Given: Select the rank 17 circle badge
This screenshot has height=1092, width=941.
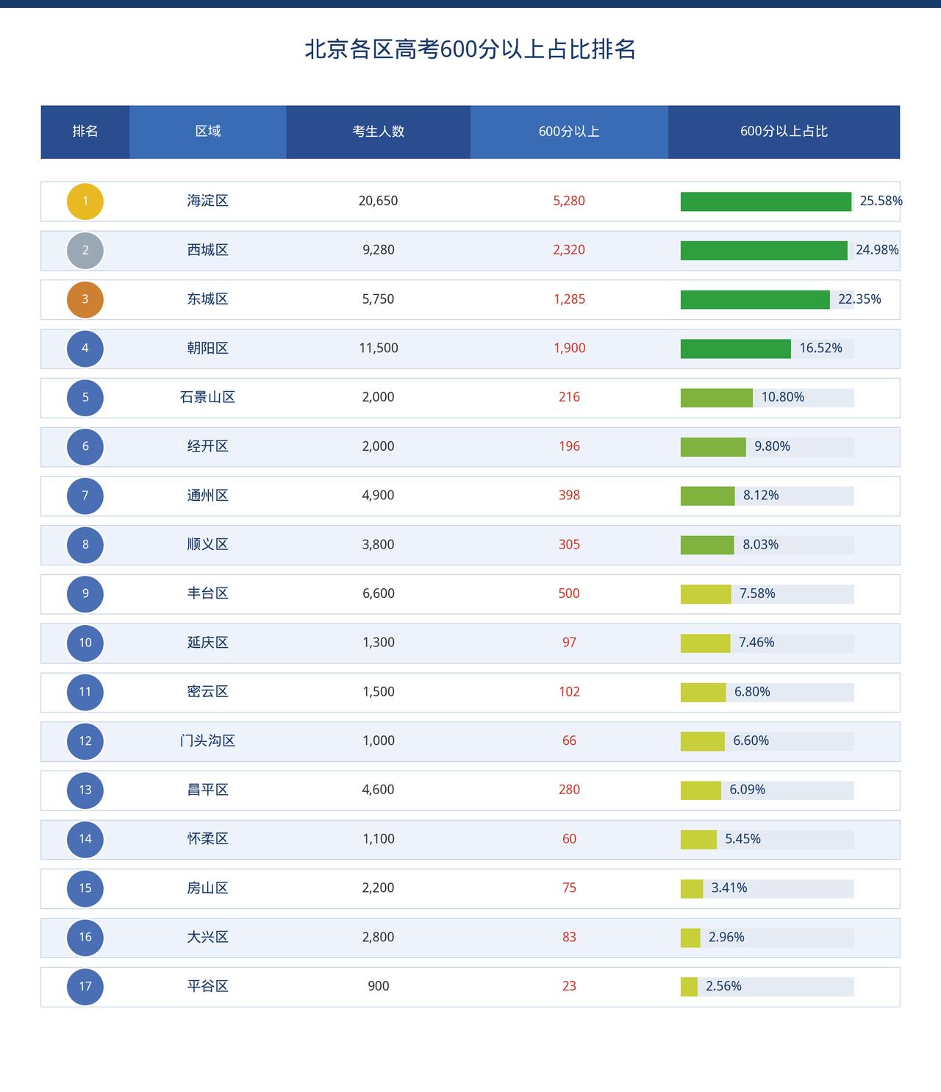Looking at the screenshot, I should click(x=85, y=987).
